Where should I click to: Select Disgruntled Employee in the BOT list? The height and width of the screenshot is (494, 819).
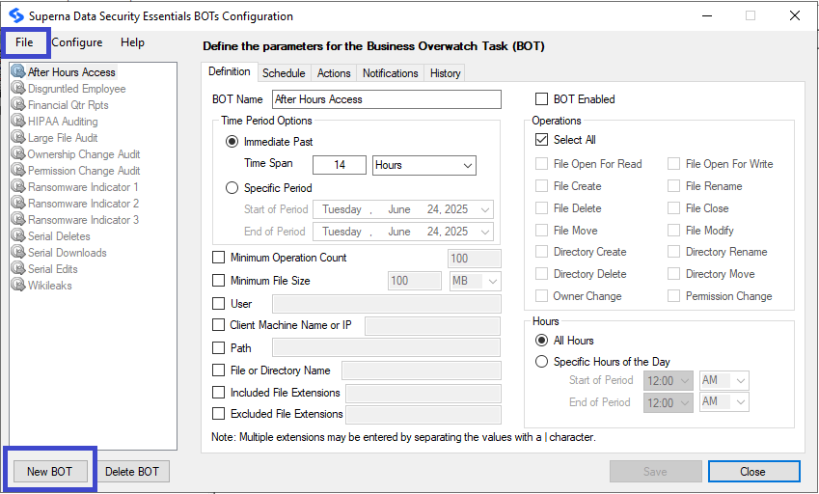coord(77,89)
